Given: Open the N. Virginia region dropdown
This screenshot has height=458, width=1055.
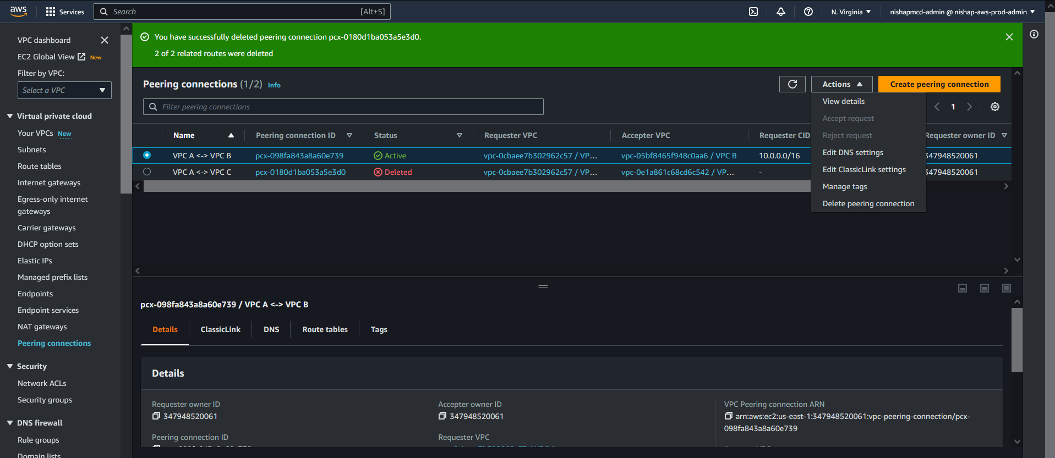Looking at the screenshot, I should pyautogui.click(x=850, y=12).
